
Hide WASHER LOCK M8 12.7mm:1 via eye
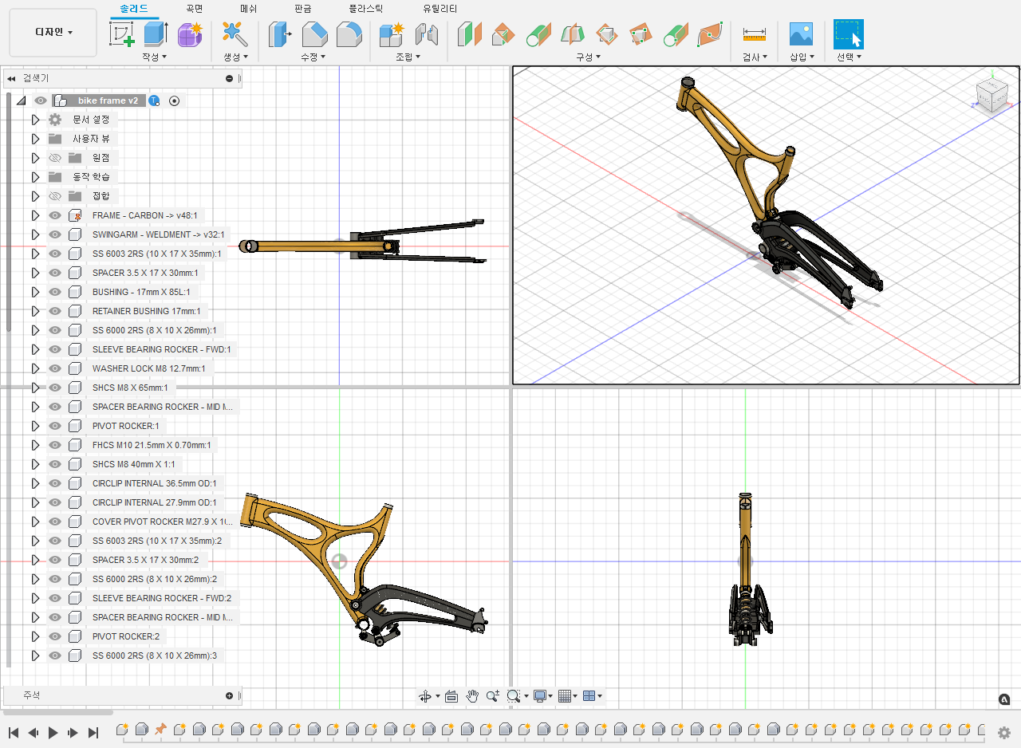coord(55,368)
